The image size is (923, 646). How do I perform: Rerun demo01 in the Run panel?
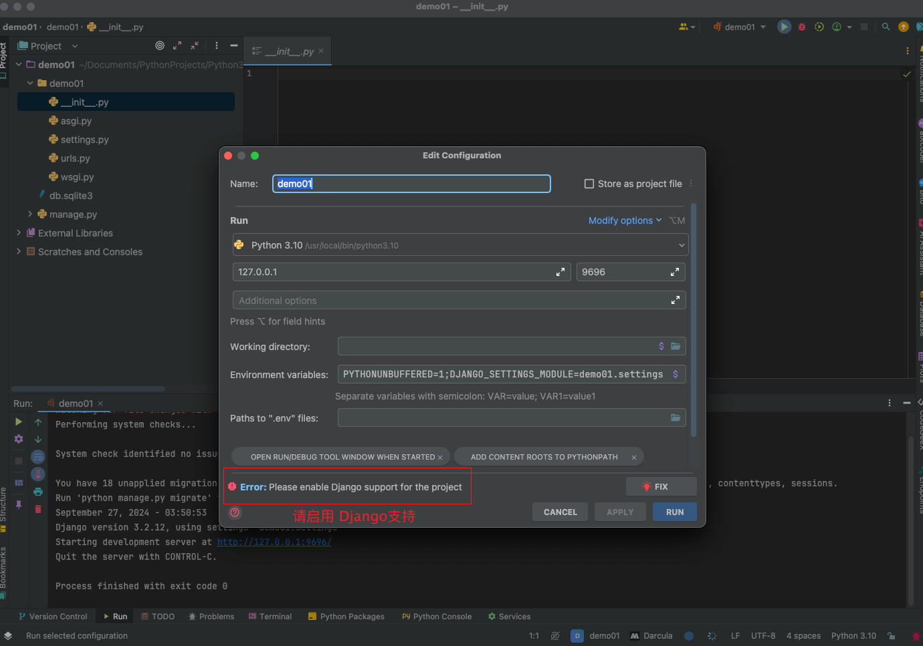click(x=19, y=422)
